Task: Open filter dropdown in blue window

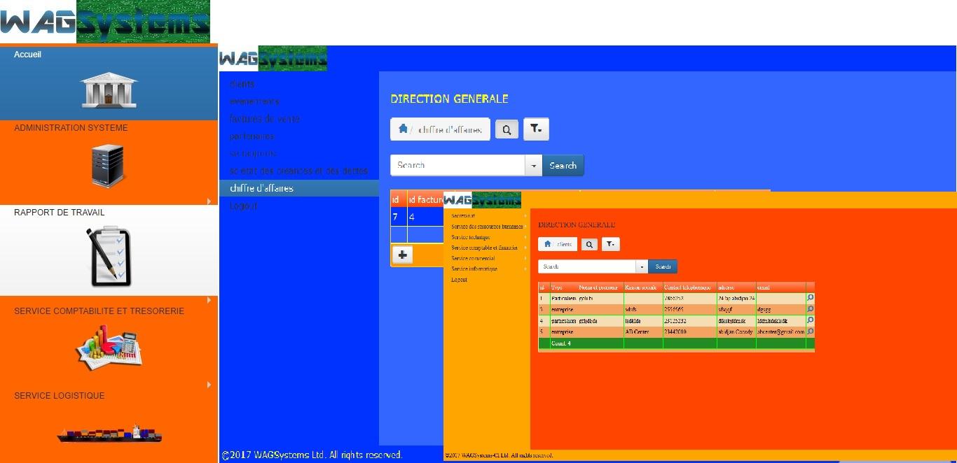Action: (x=536, y=129)
